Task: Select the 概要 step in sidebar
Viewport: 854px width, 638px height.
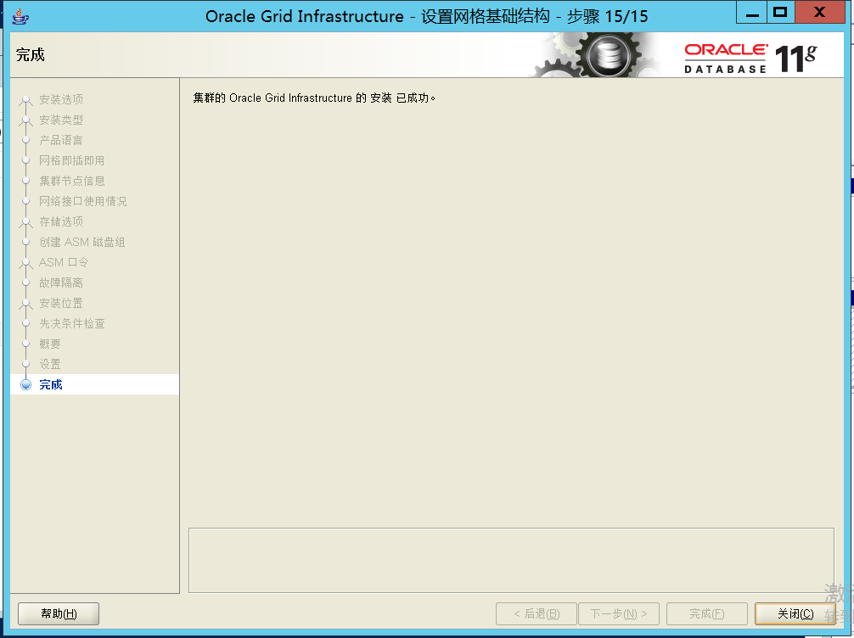Action: click(x=50, y=344)
